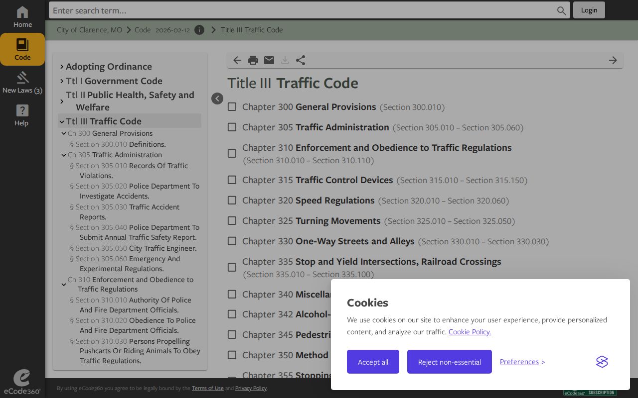Check the Chapter 330 One-Way Streets box
638x398 pixels.
pos(232,241)
